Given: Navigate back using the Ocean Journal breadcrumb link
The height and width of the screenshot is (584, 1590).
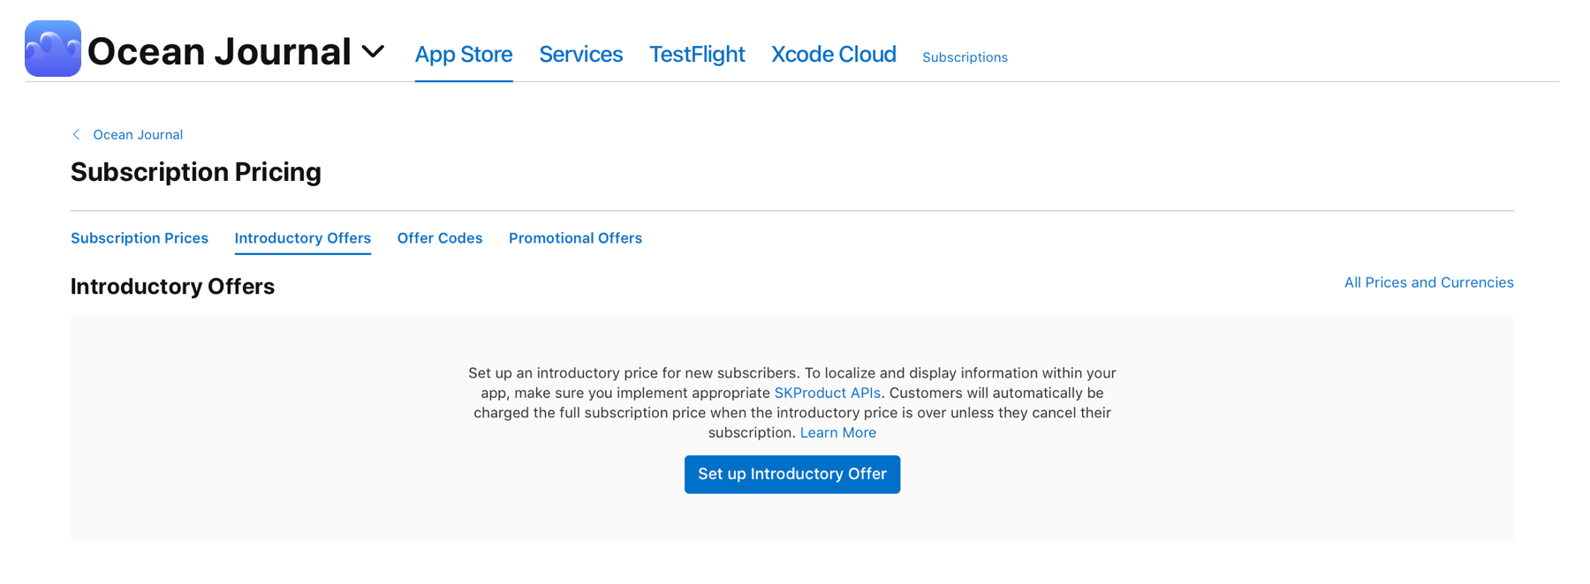Looking at the screenshot, I should click(x=138, y=134).
